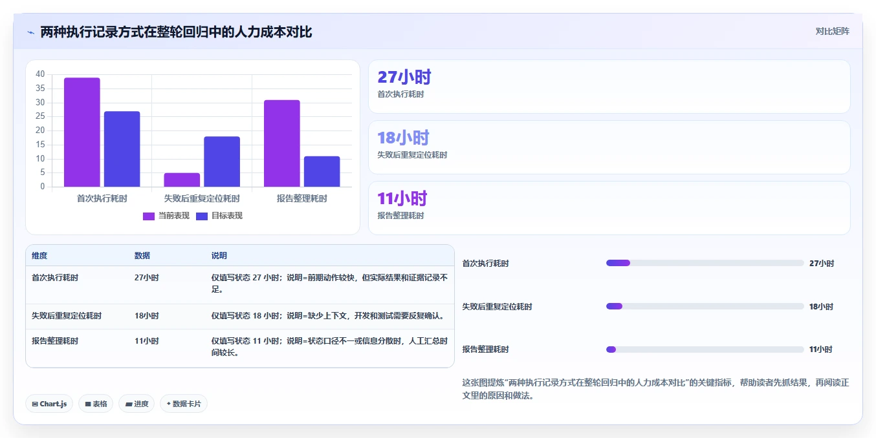Click the 11小时 value beside the progress bar
The width and height of the screenshot is (876, 438).
click(x=821, y=349)
